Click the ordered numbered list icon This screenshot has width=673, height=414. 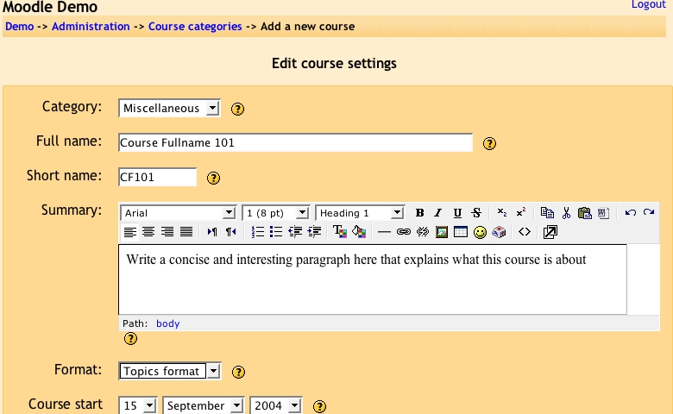click(x=257, y=232)
